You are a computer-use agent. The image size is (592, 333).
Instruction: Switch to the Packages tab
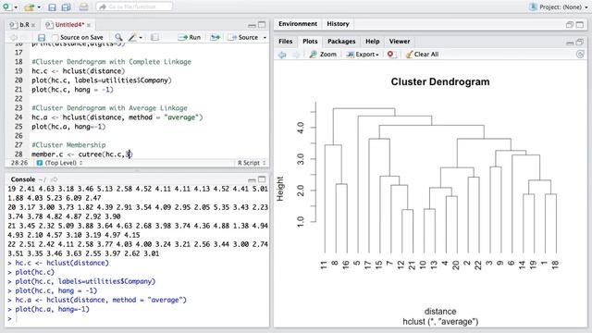click(341, 42)
